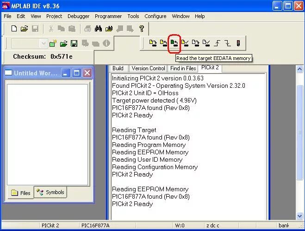Click the output window vertical scrollbar thumb
Image resolution: width=305 pixels, height=231 pixels.
299,133
